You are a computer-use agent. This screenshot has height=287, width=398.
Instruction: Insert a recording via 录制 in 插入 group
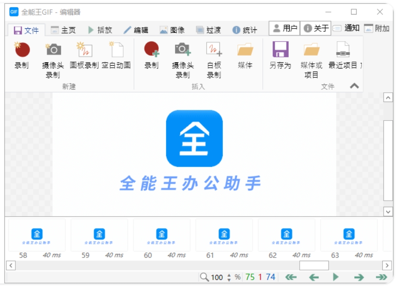pos(151,55)
